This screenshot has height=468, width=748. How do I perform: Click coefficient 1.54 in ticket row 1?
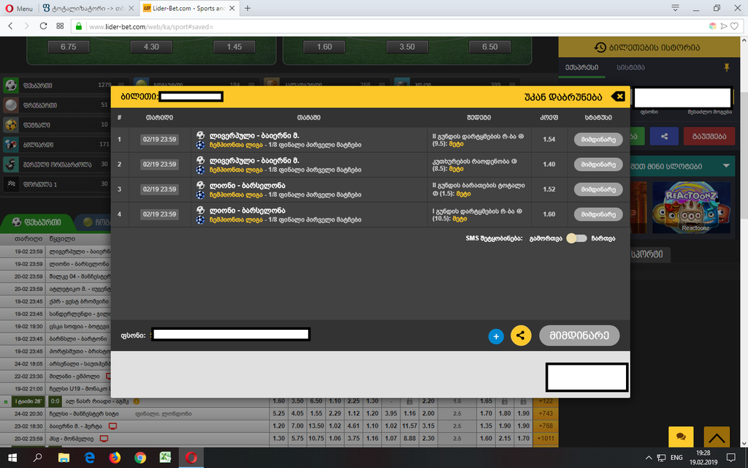point(549,140)
